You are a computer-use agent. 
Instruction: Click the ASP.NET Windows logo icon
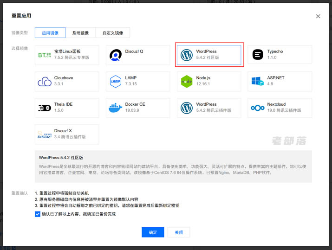tap(258, 81)
